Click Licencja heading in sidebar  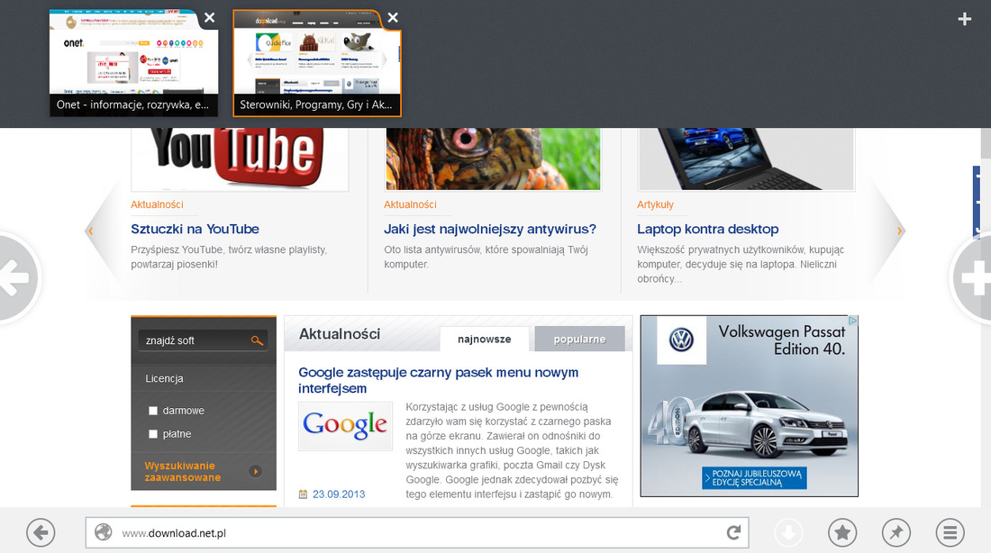(164, 378)
